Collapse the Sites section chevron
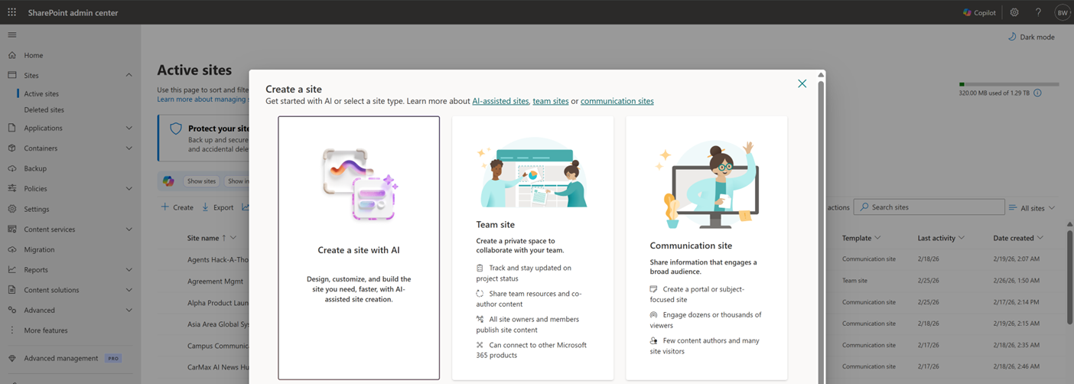 click(129, 75)
